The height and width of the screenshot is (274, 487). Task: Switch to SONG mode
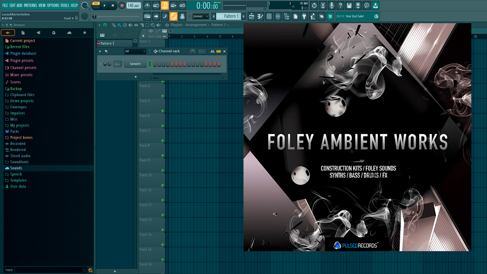pyautogui.click(x=96, y=7)
